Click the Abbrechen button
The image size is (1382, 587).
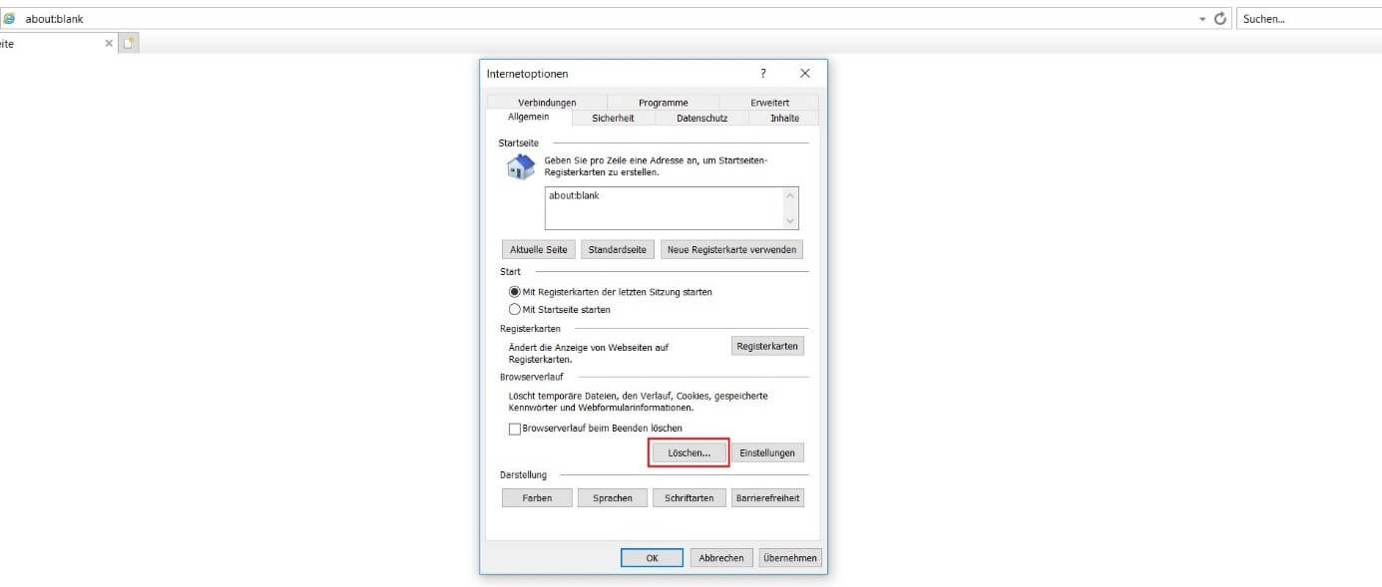click(x=721, y=558)
